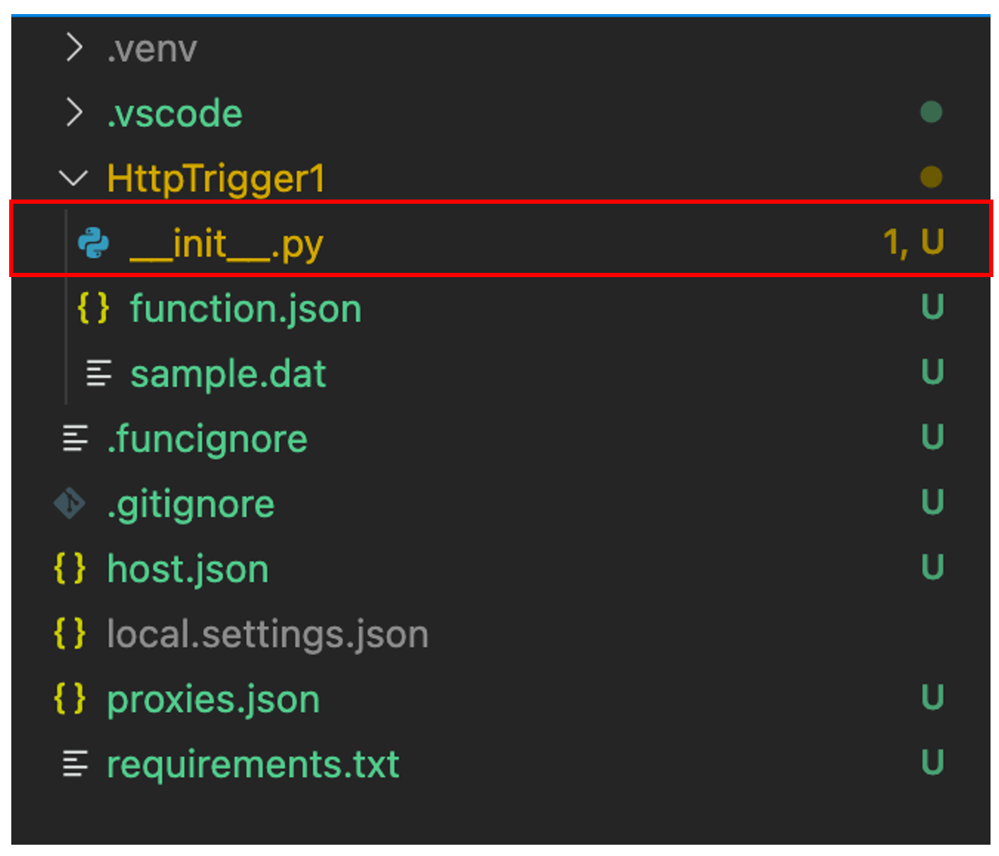Screen dimensions: 999x856
Task: Collapse the HttpTrigger1 folder chevron
Action: pos(73,178)
